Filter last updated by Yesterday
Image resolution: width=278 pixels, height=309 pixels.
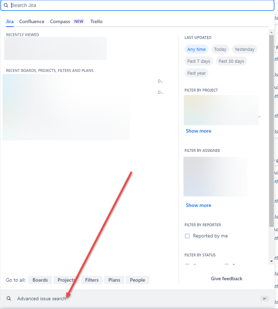click(244, 49)
